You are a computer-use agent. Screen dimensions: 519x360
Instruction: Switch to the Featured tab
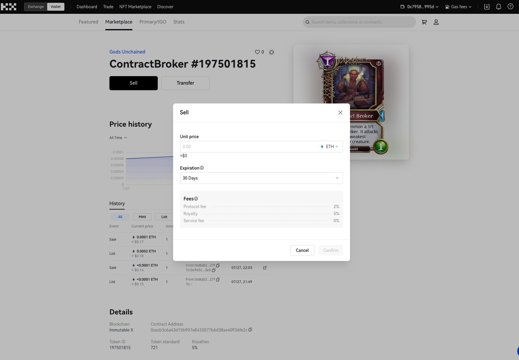pos(88,22)
